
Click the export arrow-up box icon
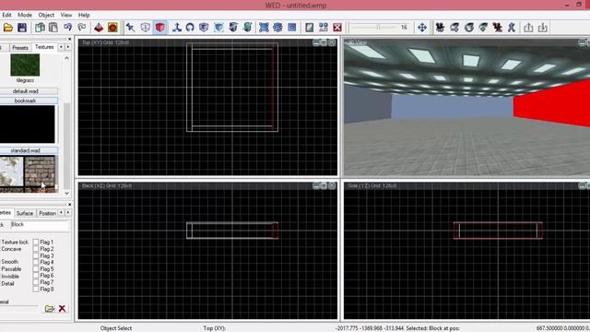point(528,28)
